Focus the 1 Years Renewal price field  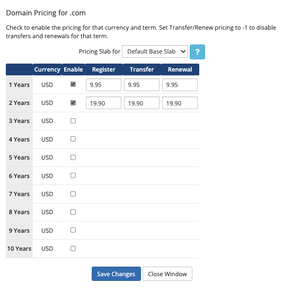(x=180, y=85)
